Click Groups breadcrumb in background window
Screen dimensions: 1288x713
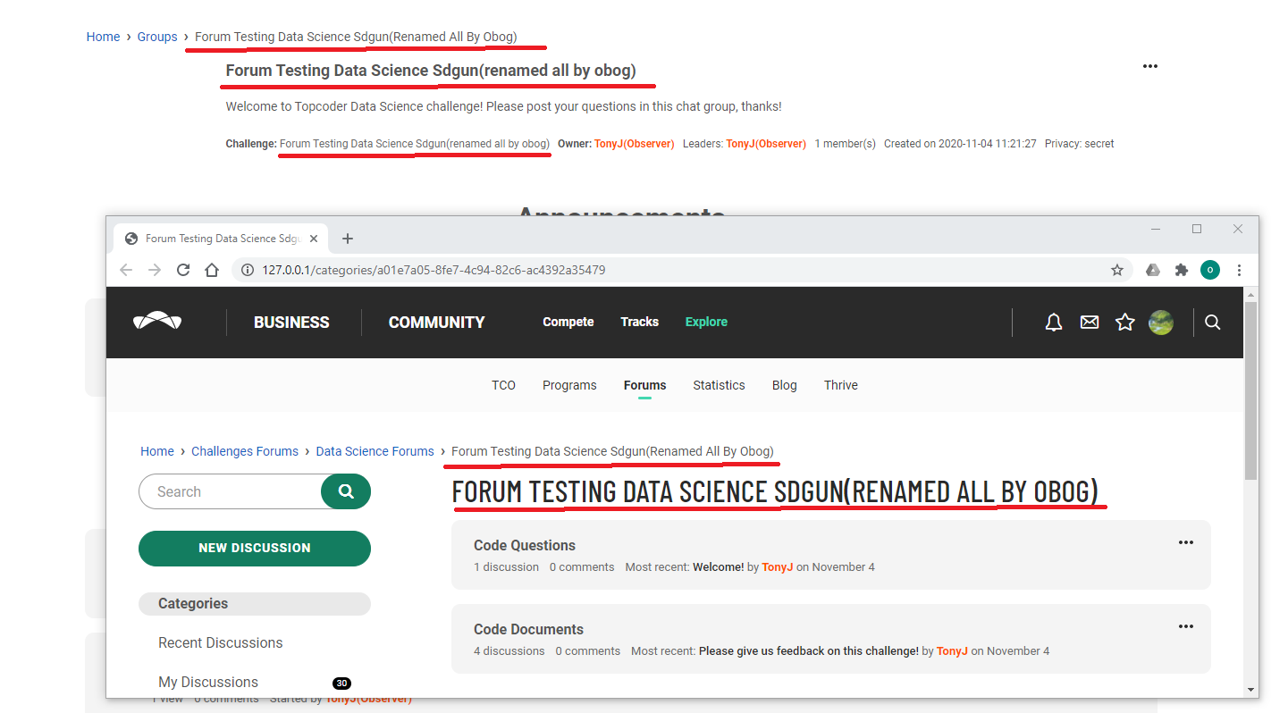click(157, 37)
